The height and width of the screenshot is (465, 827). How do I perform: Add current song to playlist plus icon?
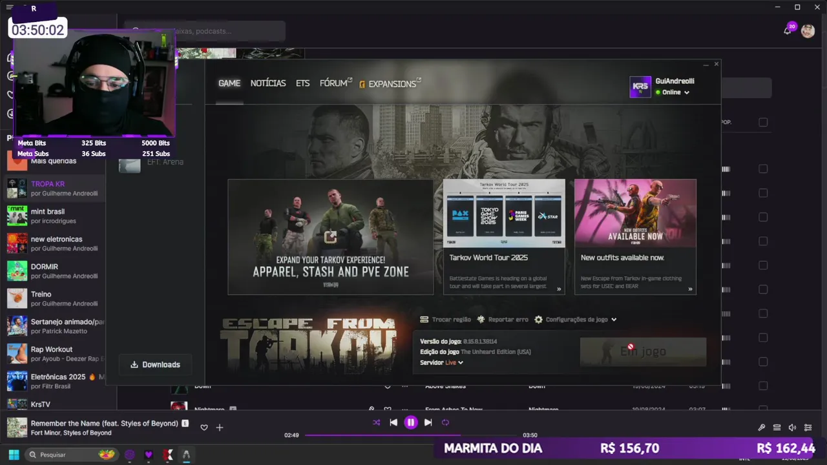coord(220,428)
